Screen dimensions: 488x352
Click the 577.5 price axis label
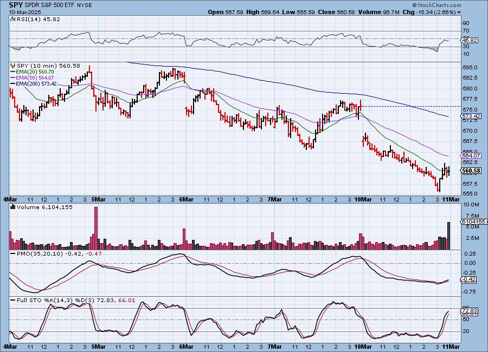[x=470, y=99]
